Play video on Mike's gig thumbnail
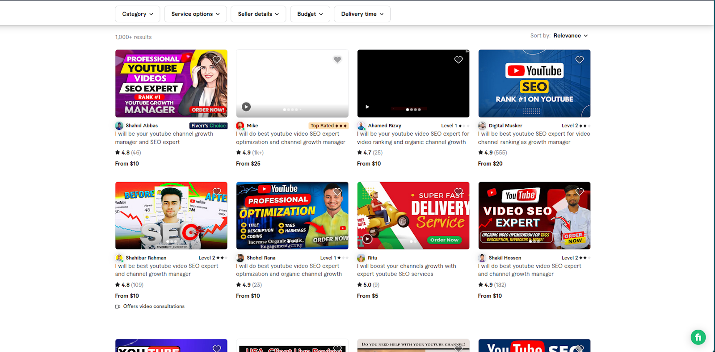The image size is (715, 352). (x=246, y=107)
